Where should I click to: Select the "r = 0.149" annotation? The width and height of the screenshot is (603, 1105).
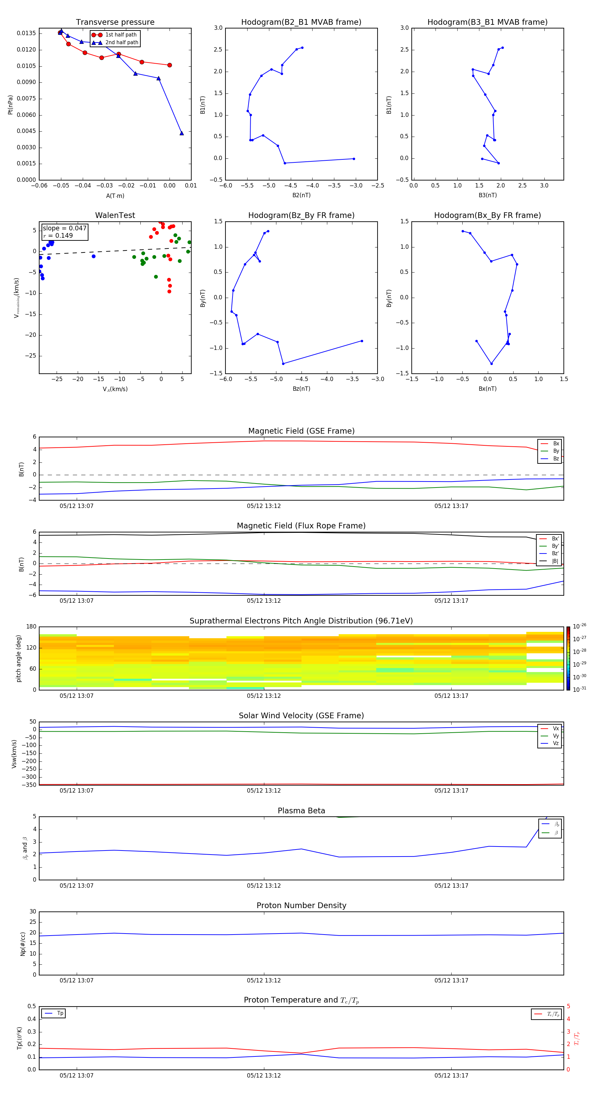tap(58, 235)
